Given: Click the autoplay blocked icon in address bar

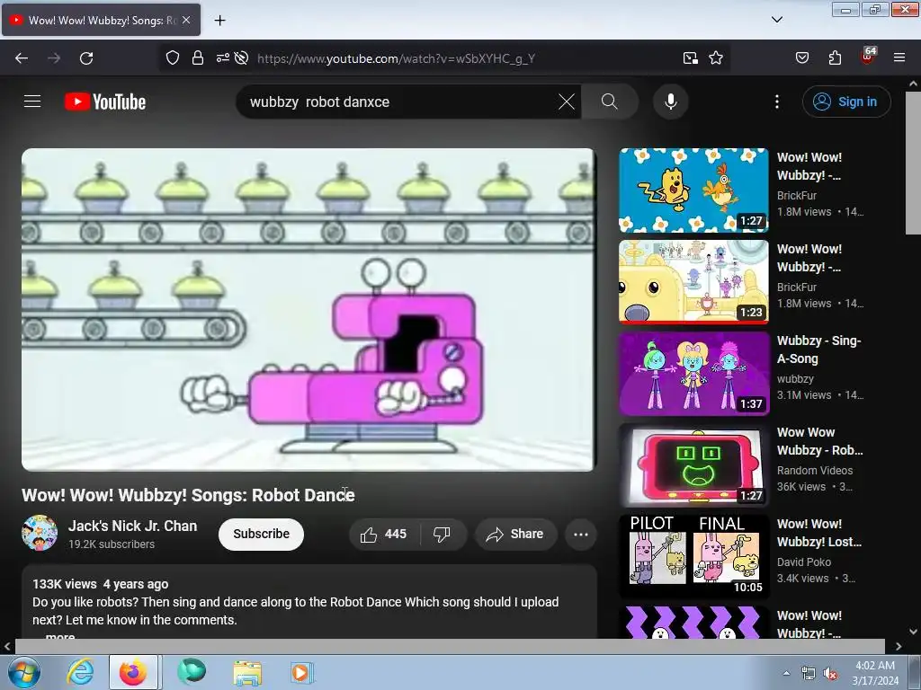Looking at the screenshot, I should click(x=241, y=58).
